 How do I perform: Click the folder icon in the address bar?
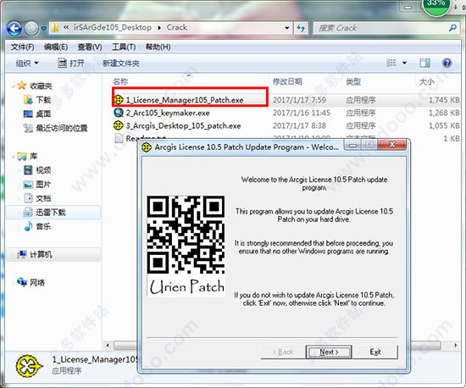pos(55,28)
